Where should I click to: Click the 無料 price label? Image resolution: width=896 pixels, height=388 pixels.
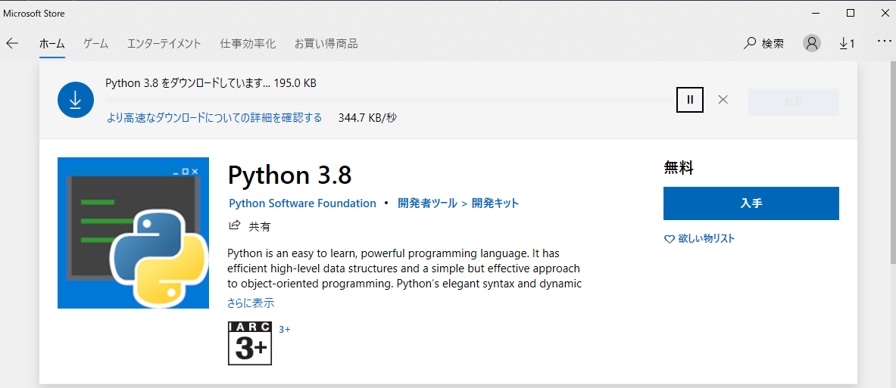[x=679, y=168]
